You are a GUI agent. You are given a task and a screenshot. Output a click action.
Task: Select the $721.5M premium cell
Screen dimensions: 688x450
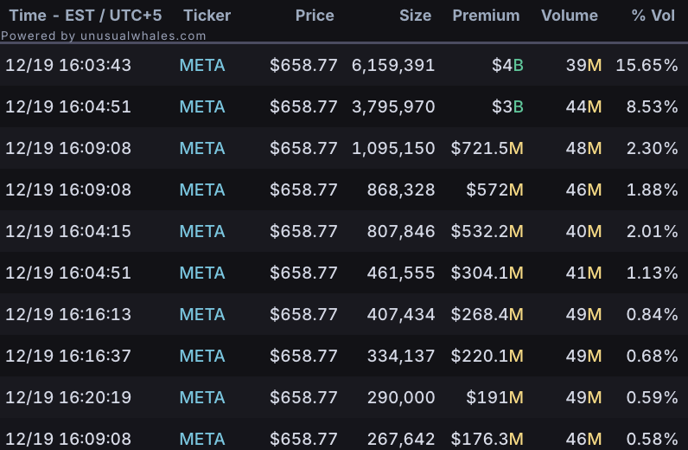click(487, 148)
